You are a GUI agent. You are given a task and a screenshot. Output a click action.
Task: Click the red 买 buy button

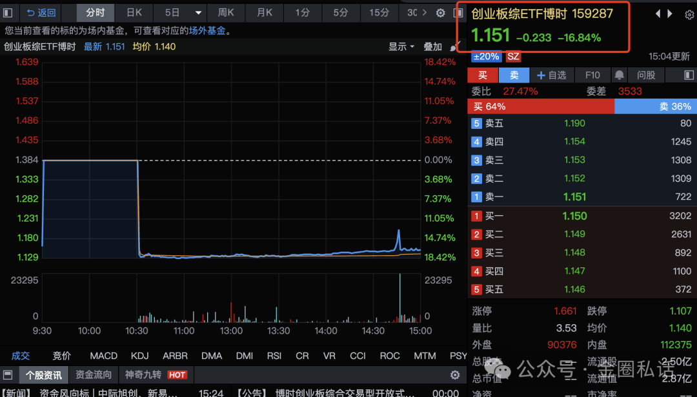point(483,75)
